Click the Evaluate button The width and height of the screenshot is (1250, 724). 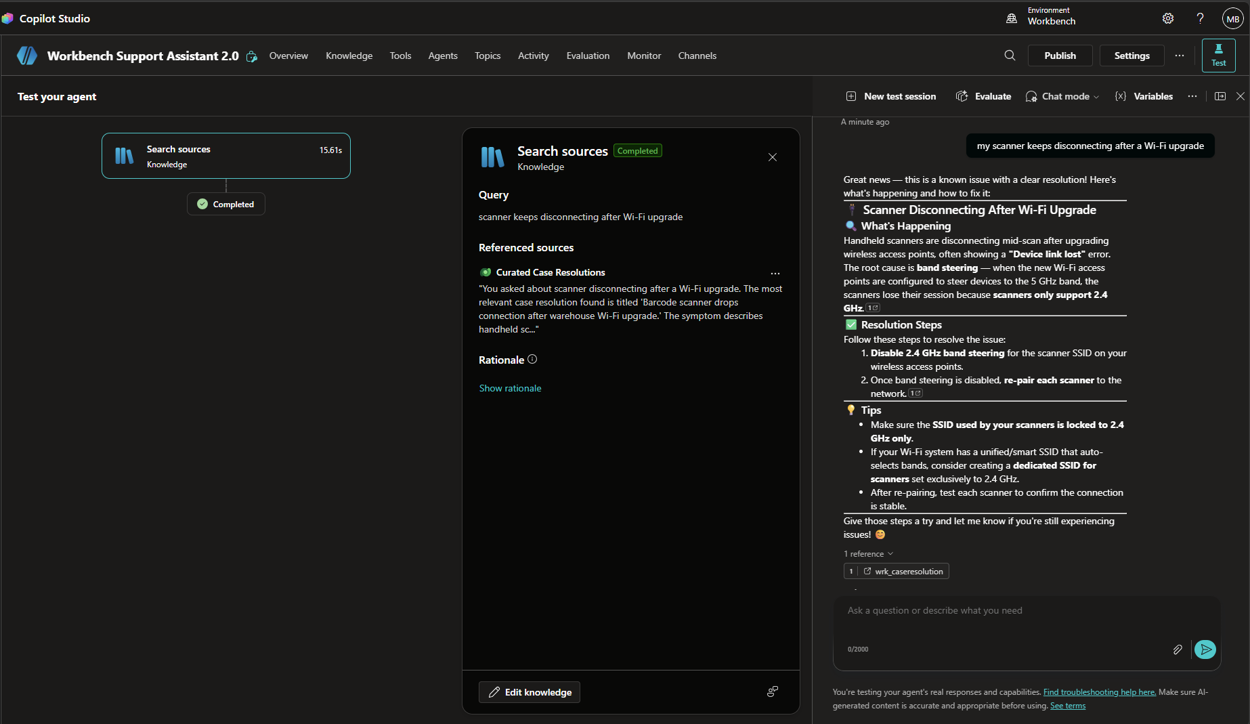pos(983,96)
